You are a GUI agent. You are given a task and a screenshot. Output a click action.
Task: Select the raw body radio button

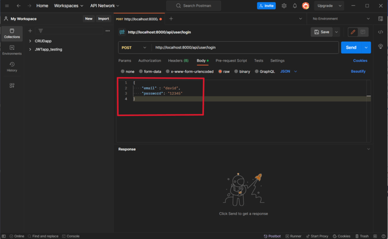click(220, 72)
